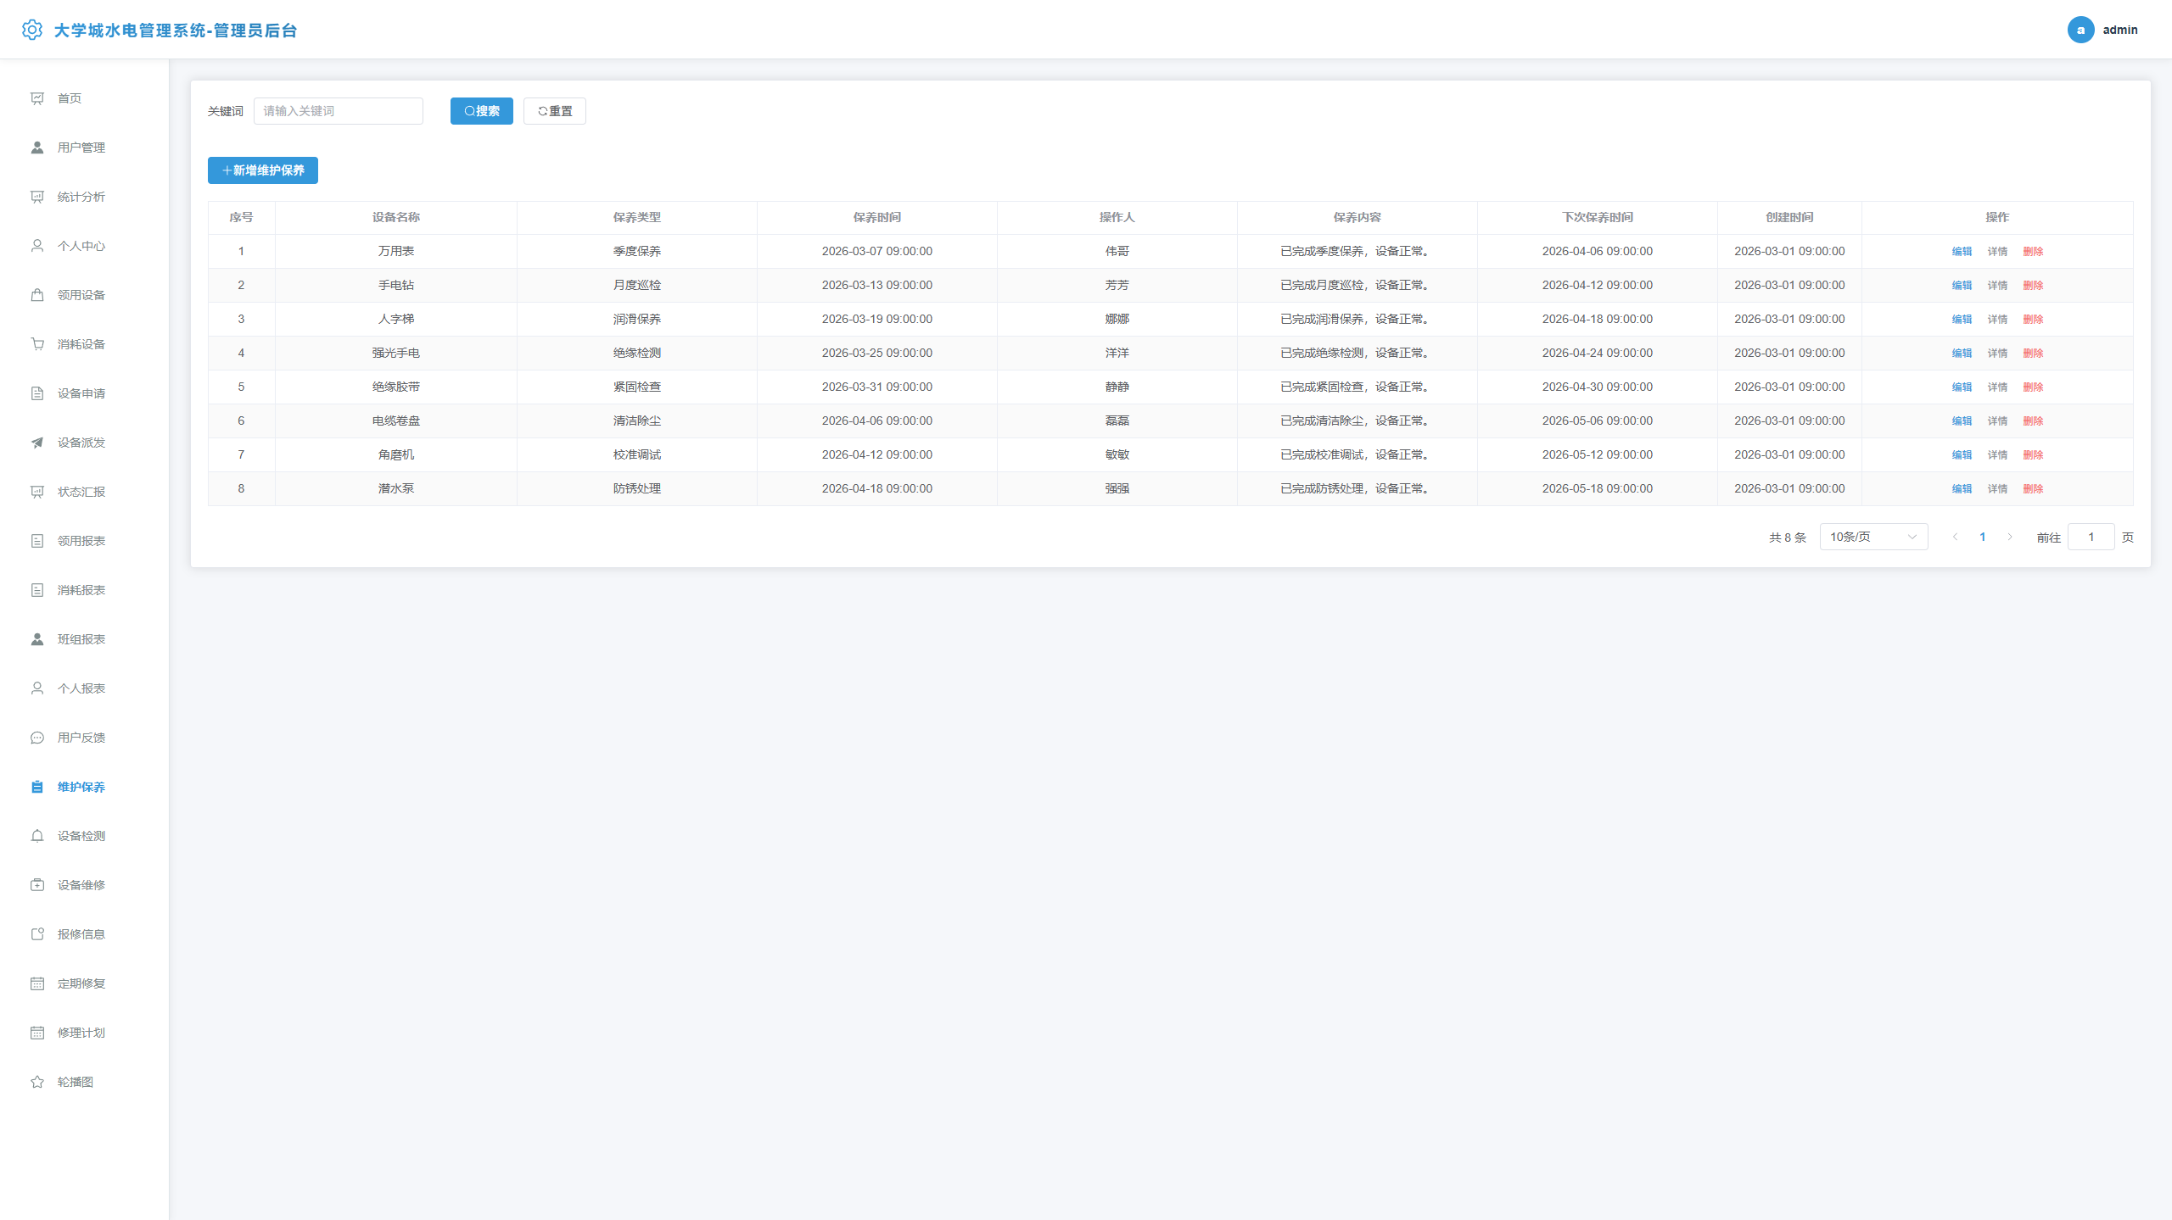Open the 10条/页 page size dropdown
This screenshot has height=1220, width=2172.
pyautogui.click(x=1873, y=537)
